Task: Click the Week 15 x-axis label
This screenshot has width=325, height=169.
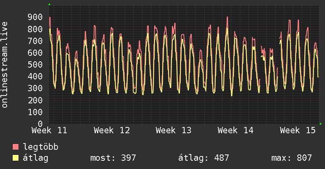Action: pyautogui.click(x=298, y=130)
